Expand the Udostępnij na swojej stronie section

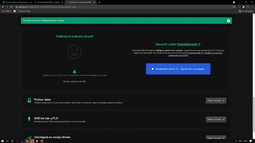point(216,138)
